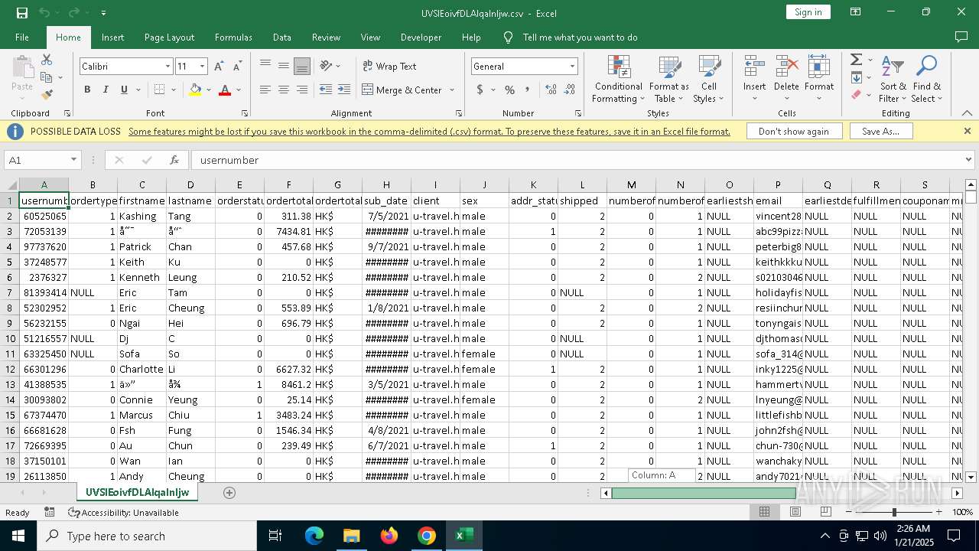Screen dimensions: 979x551
Task: Open Chrome from the taskbar
Action: pos(426,536)
